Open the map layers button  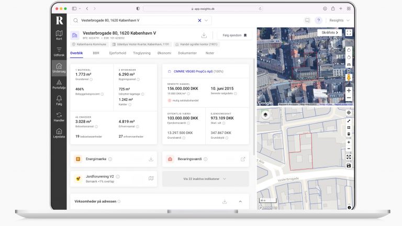click(265, 115)
